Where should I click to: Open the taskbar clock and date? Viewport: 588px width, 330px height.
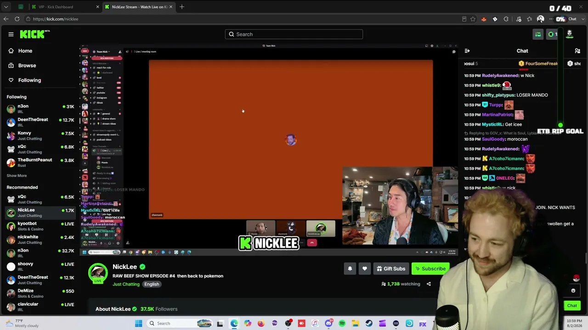[574, 324]
